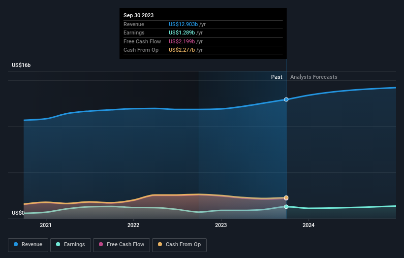Image resolution: width=404 pixels, height=258 pixels.
Task: Click the 2024 x-axis label
Action: click(309, 226)
